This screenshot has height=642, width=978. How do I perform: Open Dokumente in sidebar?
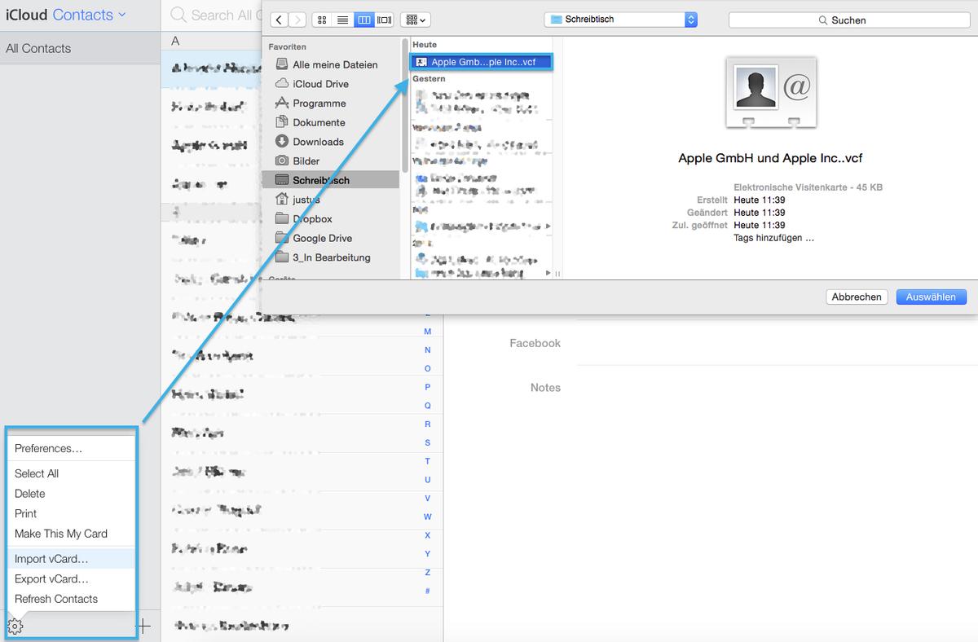[319, 122]
